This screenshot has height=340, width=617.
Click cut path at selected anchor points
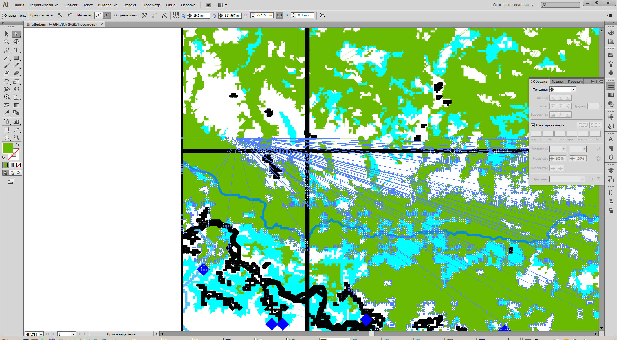[165, 15]
